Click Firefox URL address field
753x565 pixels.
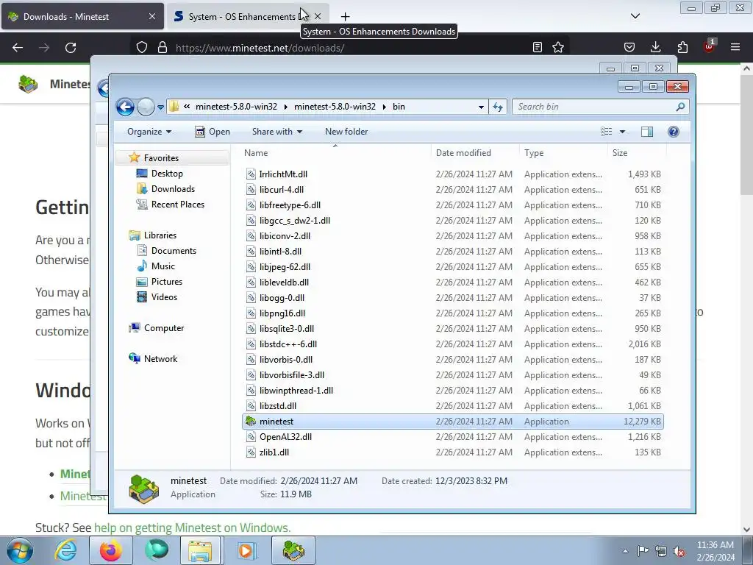pyautogui.click(x=351, y=48)
